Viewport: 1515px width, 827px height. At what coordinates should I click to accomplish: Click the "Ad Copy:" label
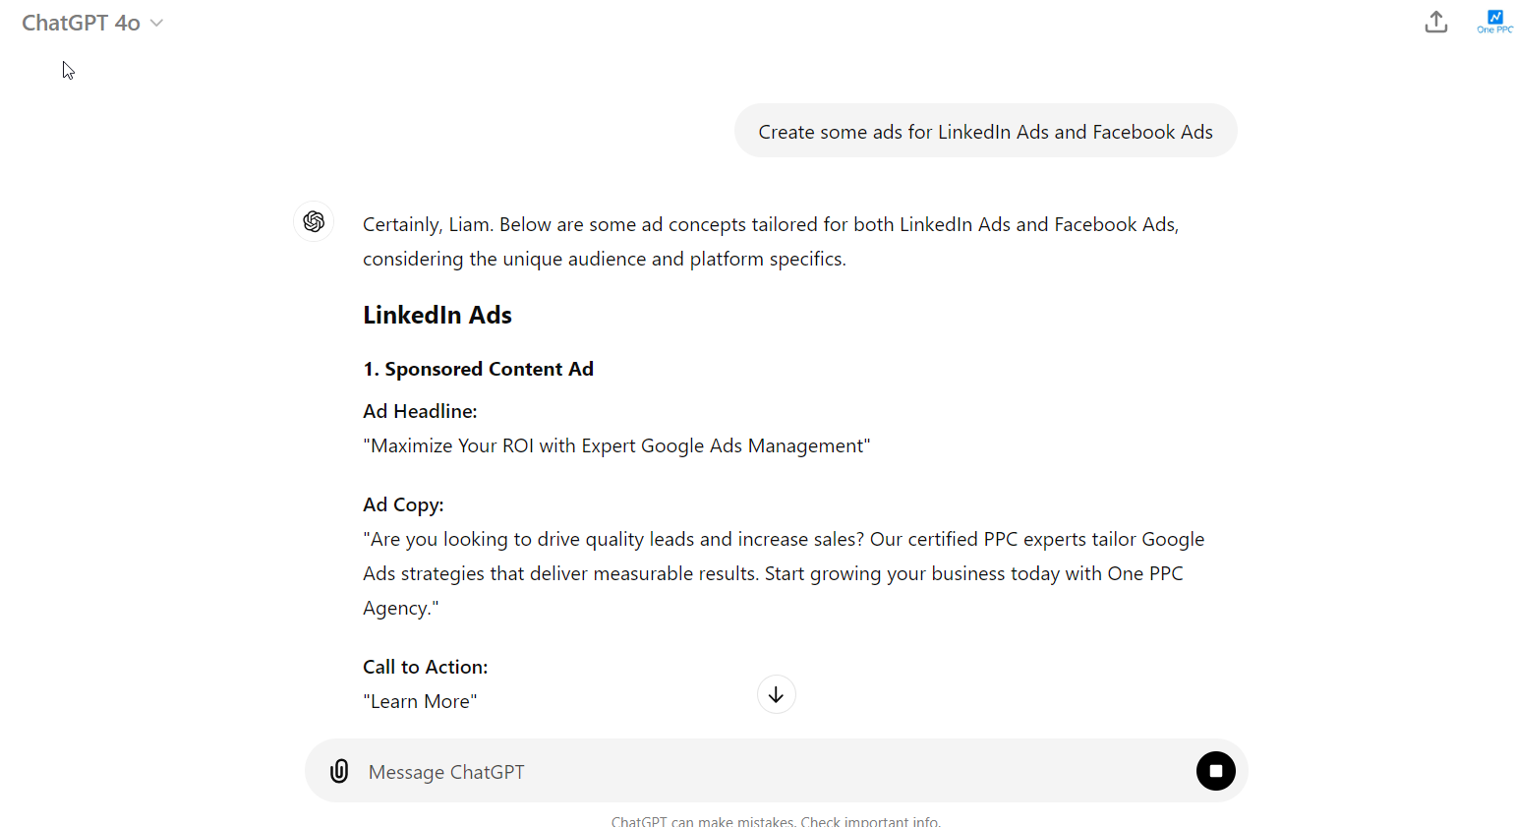point(403,504)
